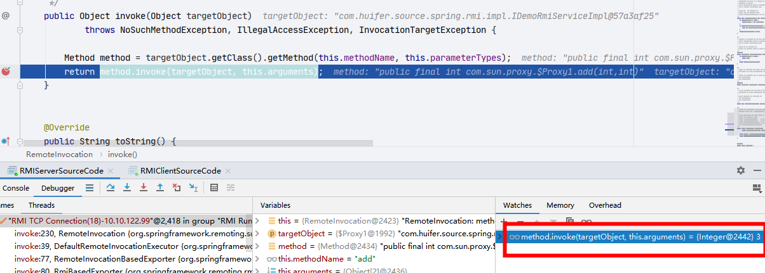The height and width of the screenshot is (273, 765).
Task: Open the RMIClientSourceCode debug session tab
Action: point(180,171)
